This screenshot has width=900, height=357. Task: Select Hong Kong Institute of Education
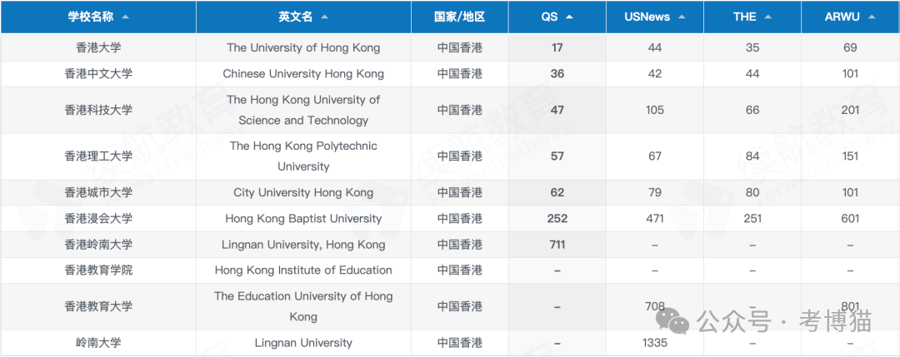(x=303, y=270)
